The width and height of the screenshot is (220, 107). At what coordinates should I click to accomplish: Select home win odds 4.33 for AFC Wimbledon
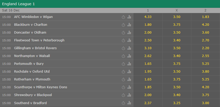148,17
